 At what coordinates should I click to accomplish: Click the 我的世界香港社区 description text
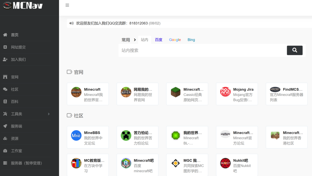pos(292,141)
